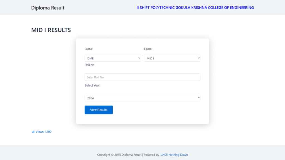
Task: Click the Views: 1,100 counter text
Action: click(43, 132)
